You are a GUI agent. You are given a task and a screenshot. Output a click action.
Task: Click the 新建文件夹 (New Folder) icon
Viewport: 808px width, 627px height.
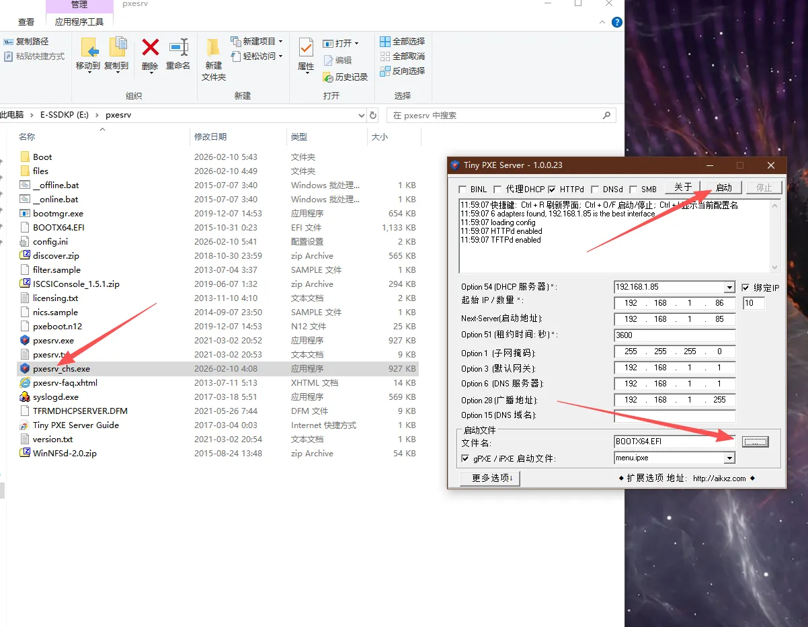(212, 59)
